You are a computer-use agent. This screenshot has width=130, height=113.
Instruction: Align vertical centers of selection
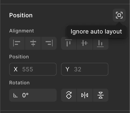click(x=85, y=43)
